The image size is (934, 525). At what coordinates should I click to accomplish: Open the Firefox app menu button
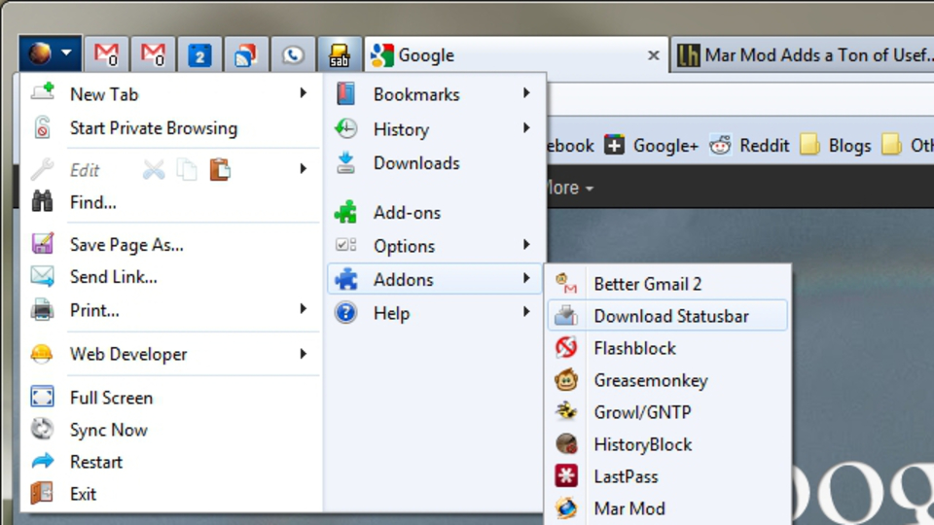(x=50, y=53)
